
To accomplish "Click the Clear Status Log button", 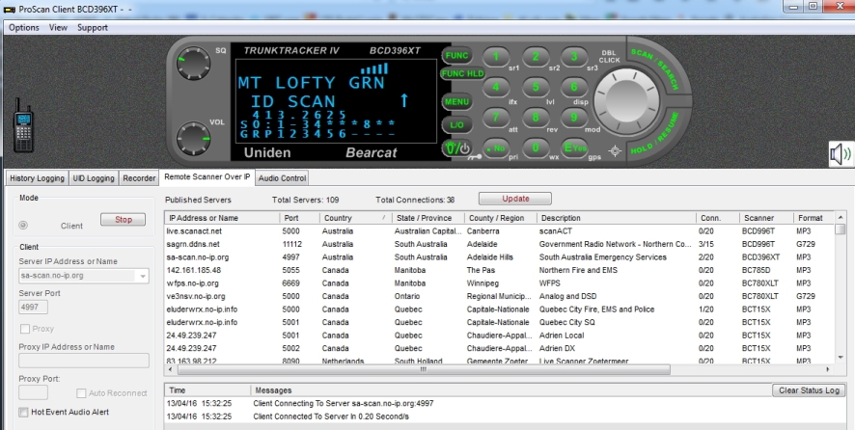I will 809,390.
